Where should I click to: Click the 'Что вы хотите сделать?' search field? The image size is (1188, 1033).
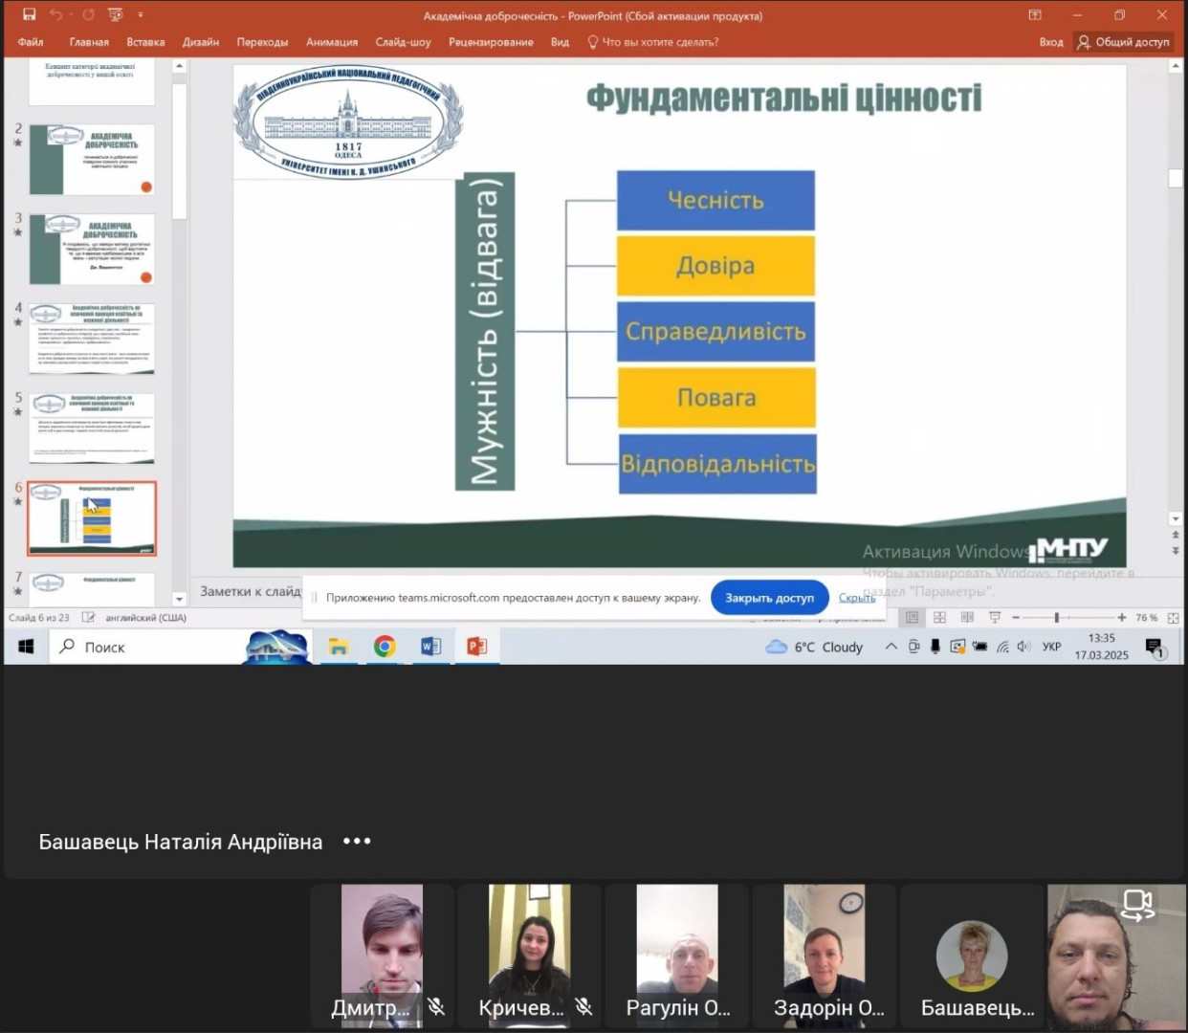pyautogui.click(x=653, y=42)
